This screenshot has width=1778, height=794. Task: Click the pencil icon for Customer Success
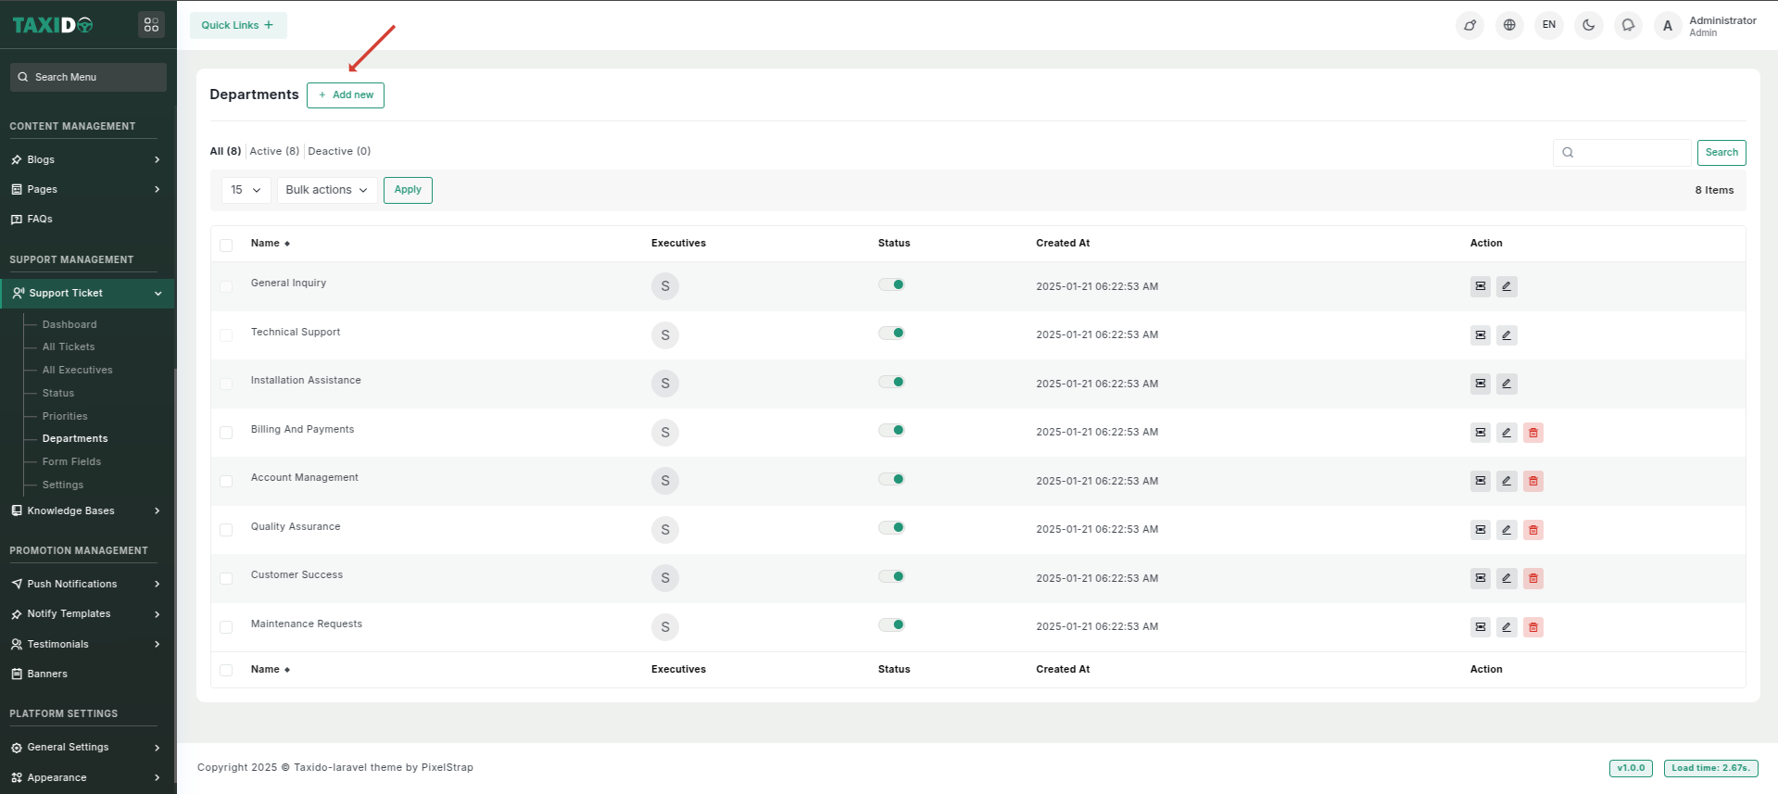(x=1507, y=578)
